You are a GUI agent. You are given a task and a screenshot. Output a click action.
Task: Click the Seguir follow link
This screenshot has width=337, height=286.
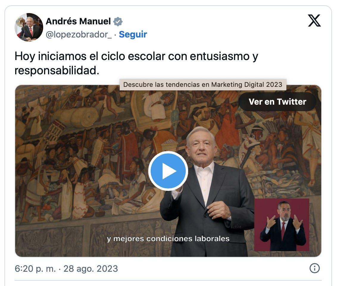133,34
